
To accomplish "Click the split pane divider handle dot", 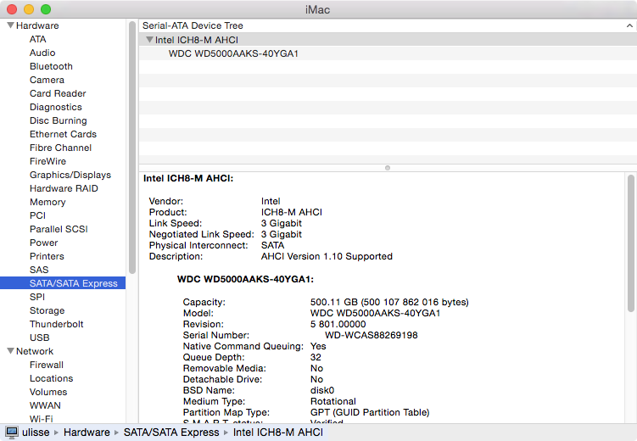I will (x=388, y=168).
